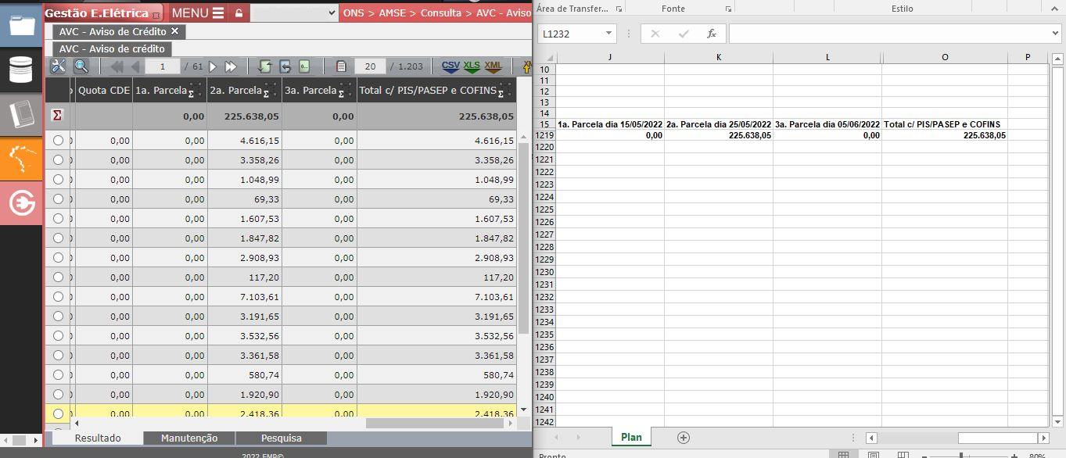The height and width of the screenshot is (458, 1066).
Task: Open the wrench and screwdriver settings icon
Action: 58,66
